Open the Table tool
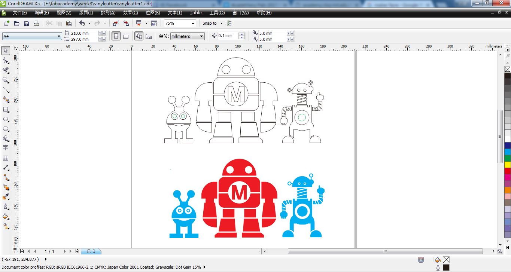511x272 pixels. pyautogui.click(x=6, y=158)
